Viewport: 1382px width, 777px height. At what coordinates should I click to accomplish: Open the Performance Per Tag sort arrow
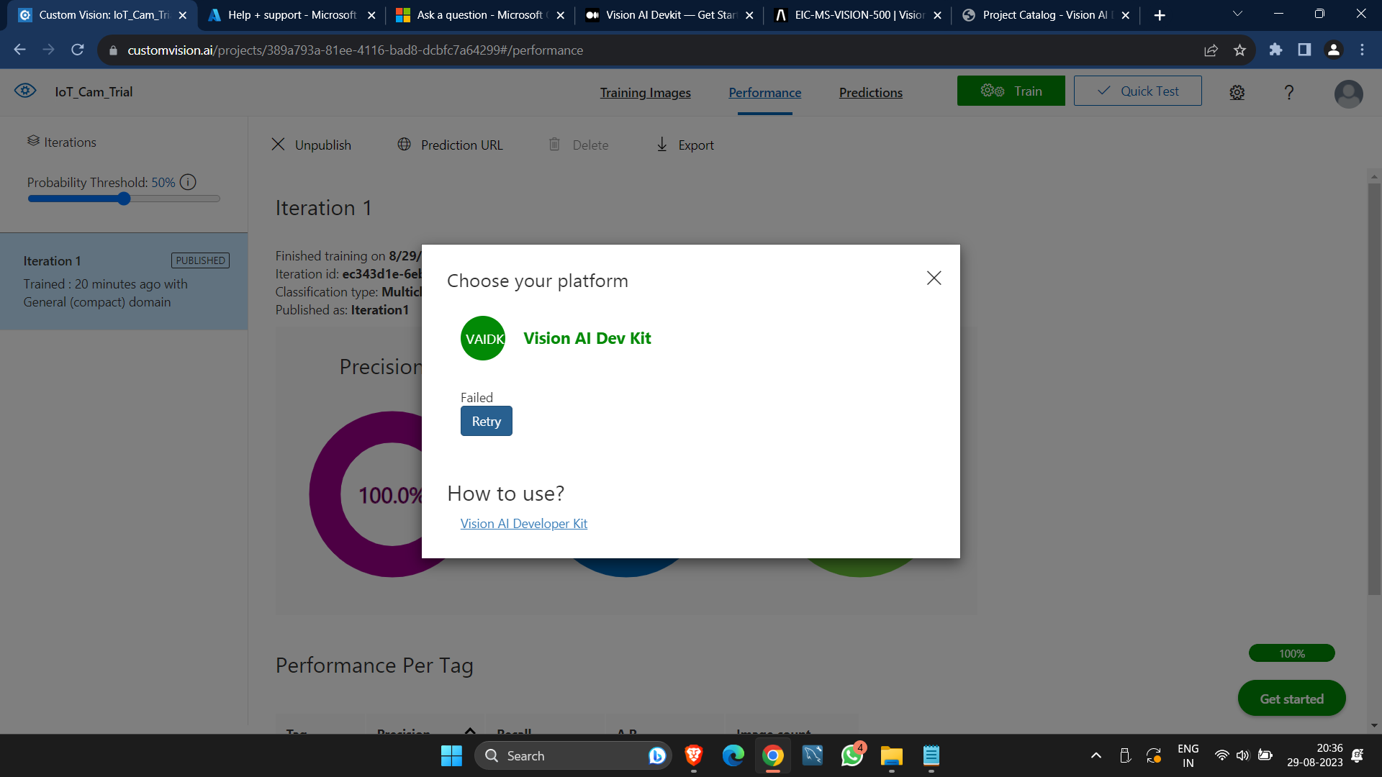tap(470, 731)
